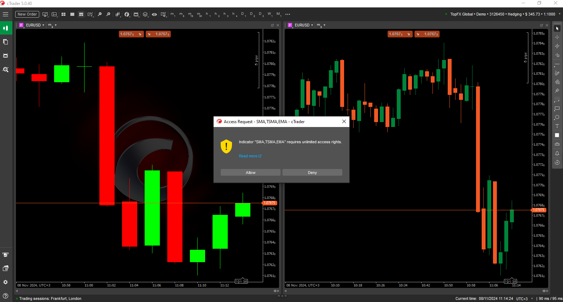Switch to D1 timeframe
Image resolution: width=563 pixels, height=302 pixels.
[x=243, y=14]
